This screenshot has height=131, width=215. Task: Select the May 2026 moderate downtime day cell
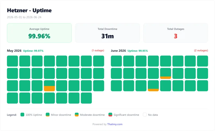pyautogui.click(x=49, y=86)
